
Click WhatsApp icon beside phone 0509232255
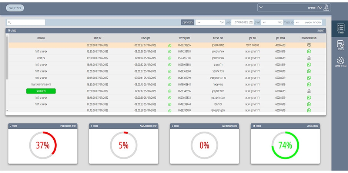(x=170, y=45)
